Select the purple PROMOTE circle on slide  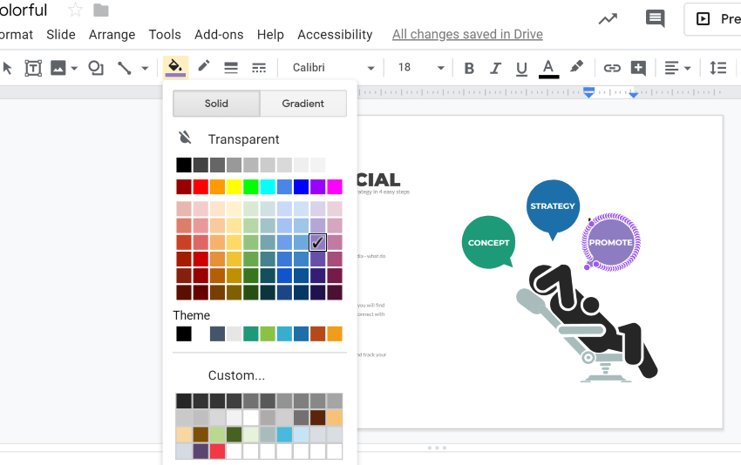(610, 242)
